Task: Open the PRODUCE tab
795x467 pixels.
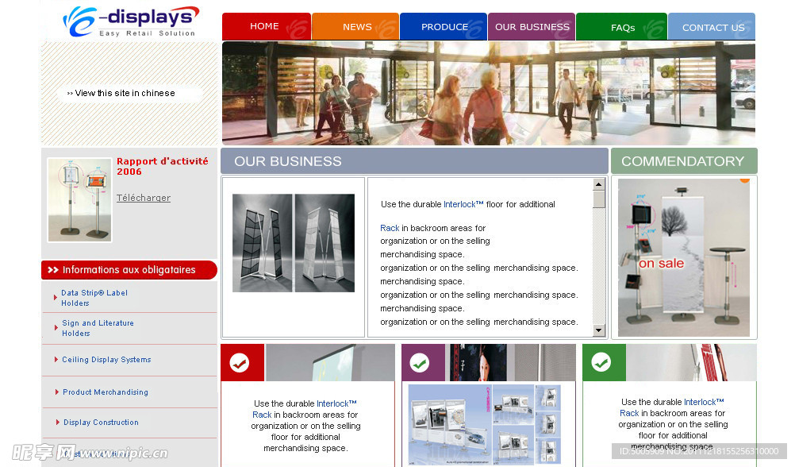Action: coord(444,26)
